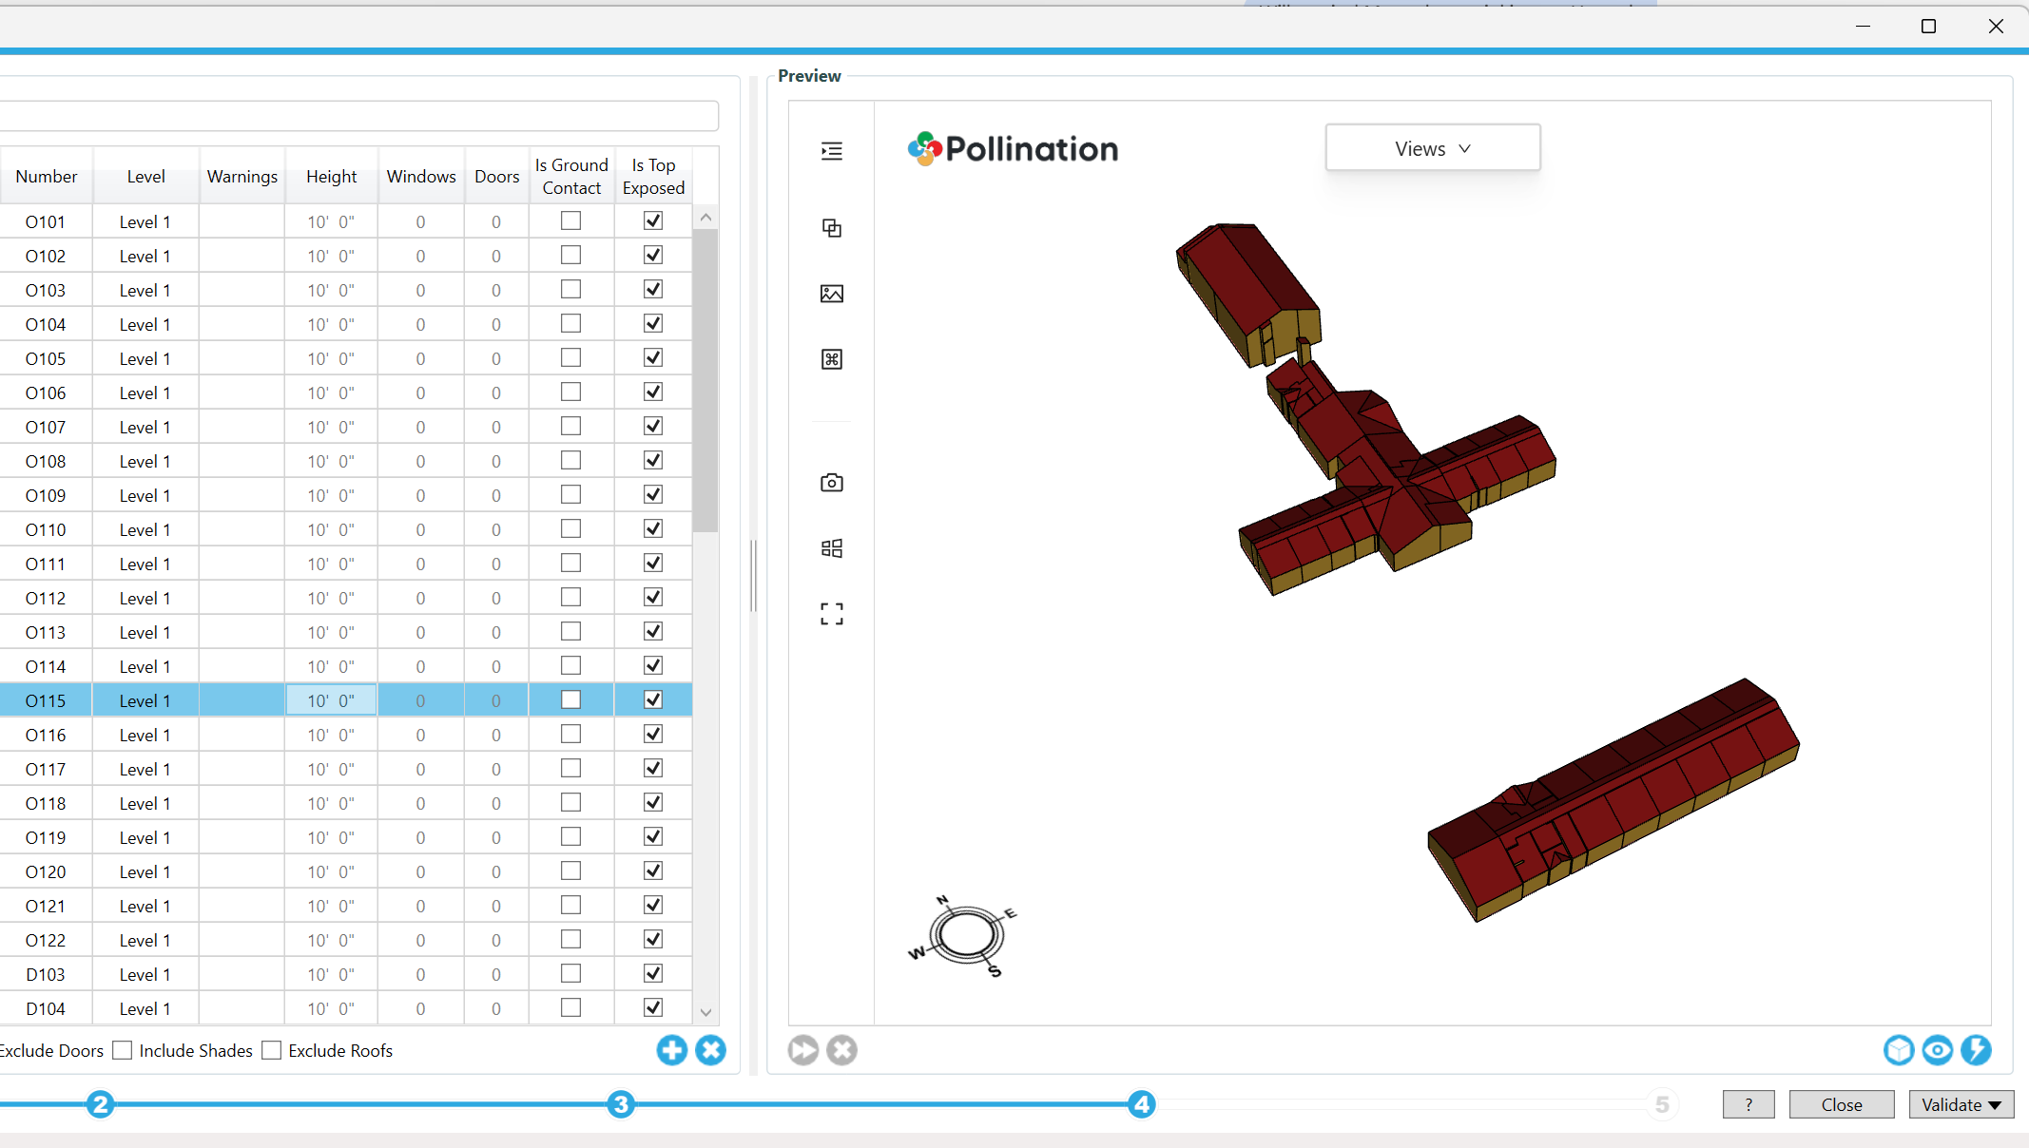Open the Validate dropdown button
This screenshot has height=1148, width=2029.
(x=1961, y=1104)
